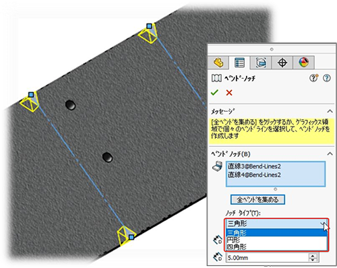Choose 円形 from the notch type list
This screenshot has height=268, width=337.
pyautogui.click(x=276, y=240)
